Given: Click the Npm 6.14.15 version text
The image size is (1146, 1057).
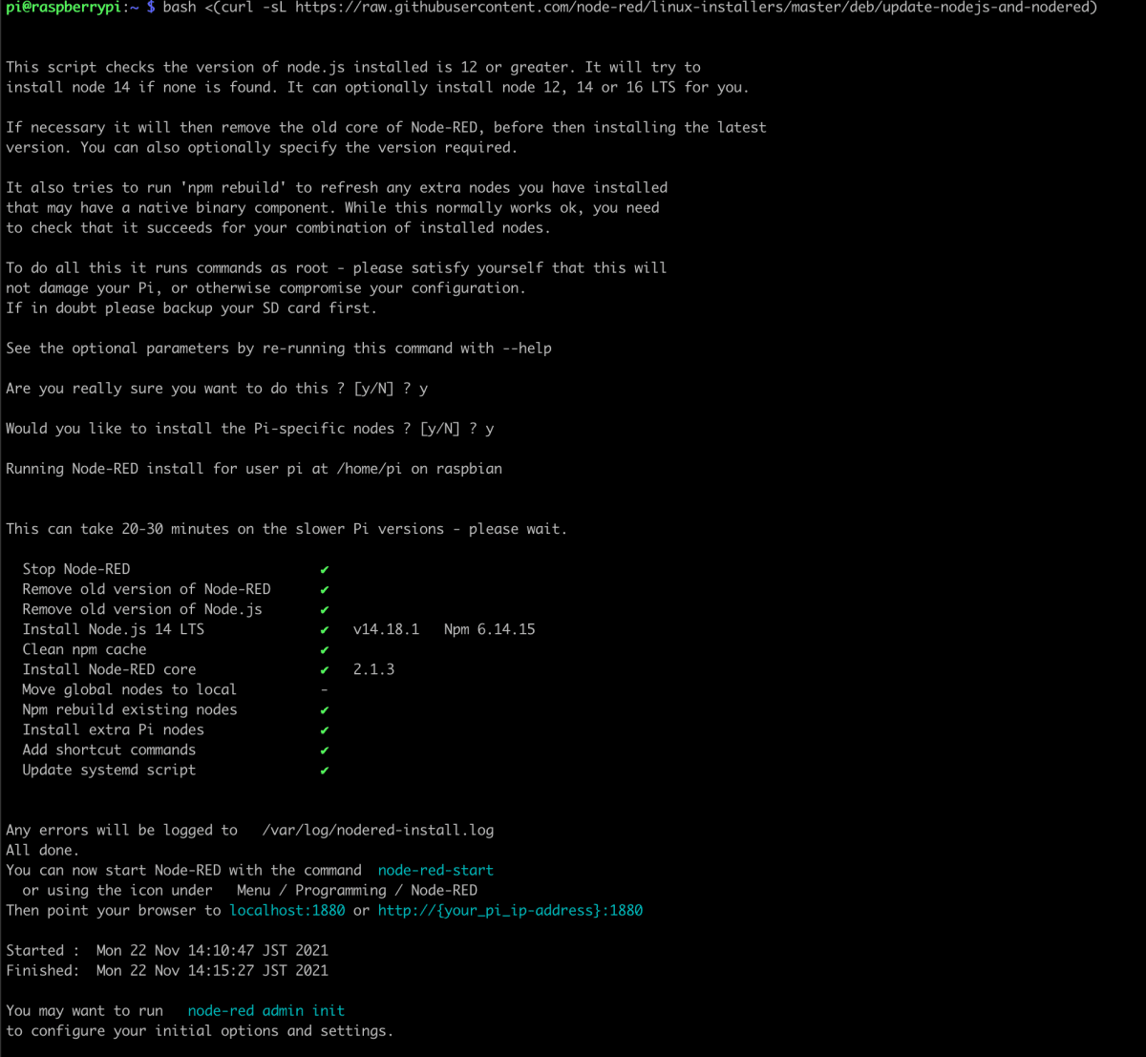Looking at the screenshot, I should click(x=489, y=629).
